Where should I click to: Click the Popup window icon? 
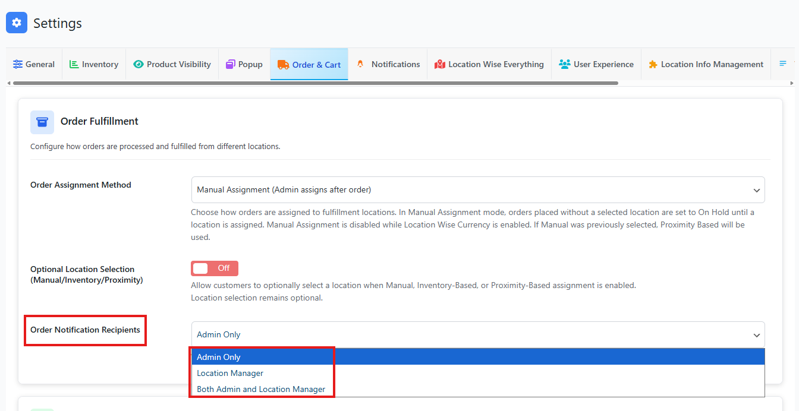[231, 64]
